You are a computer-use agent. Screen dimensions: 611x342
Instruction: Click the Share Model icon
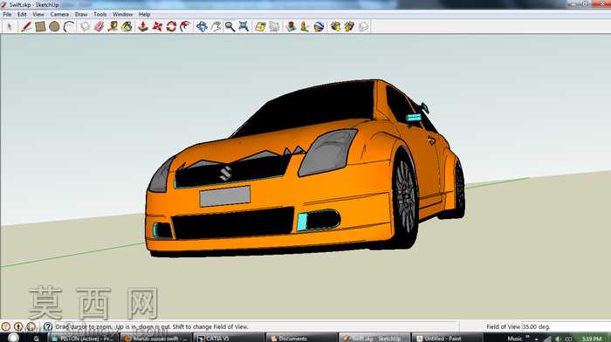click(x=349, y=26)
